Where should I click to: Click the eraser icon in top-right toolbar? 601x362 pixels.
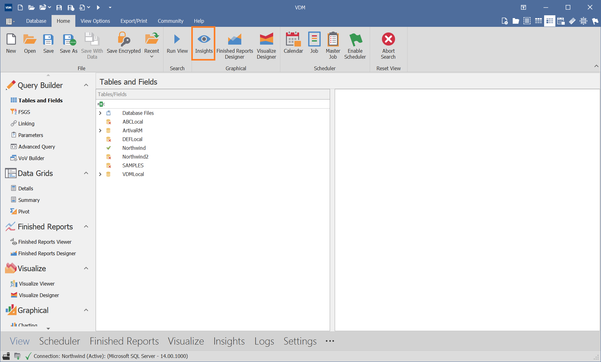[572, 21]
